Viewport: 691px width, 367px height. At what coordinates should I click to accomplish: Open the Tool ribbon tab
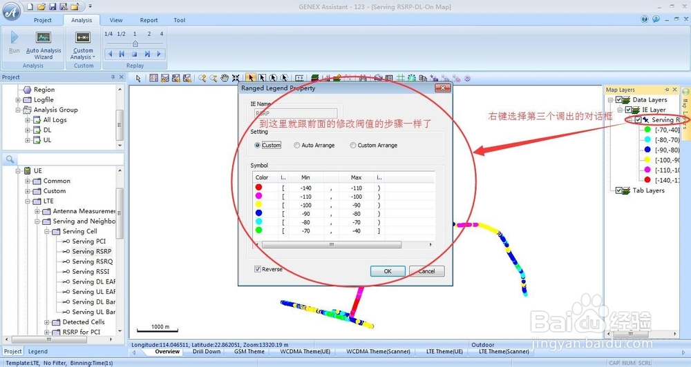[180, 20]
